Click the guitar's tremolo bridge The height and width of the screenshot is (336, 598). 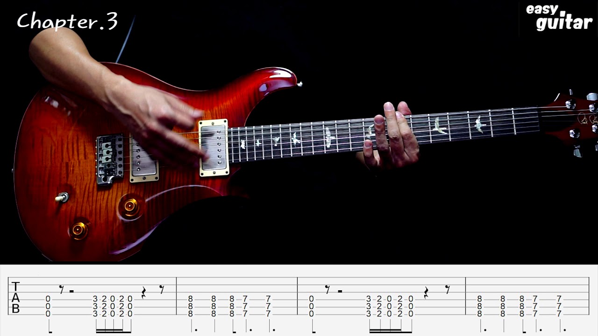(x=110, y=159)
